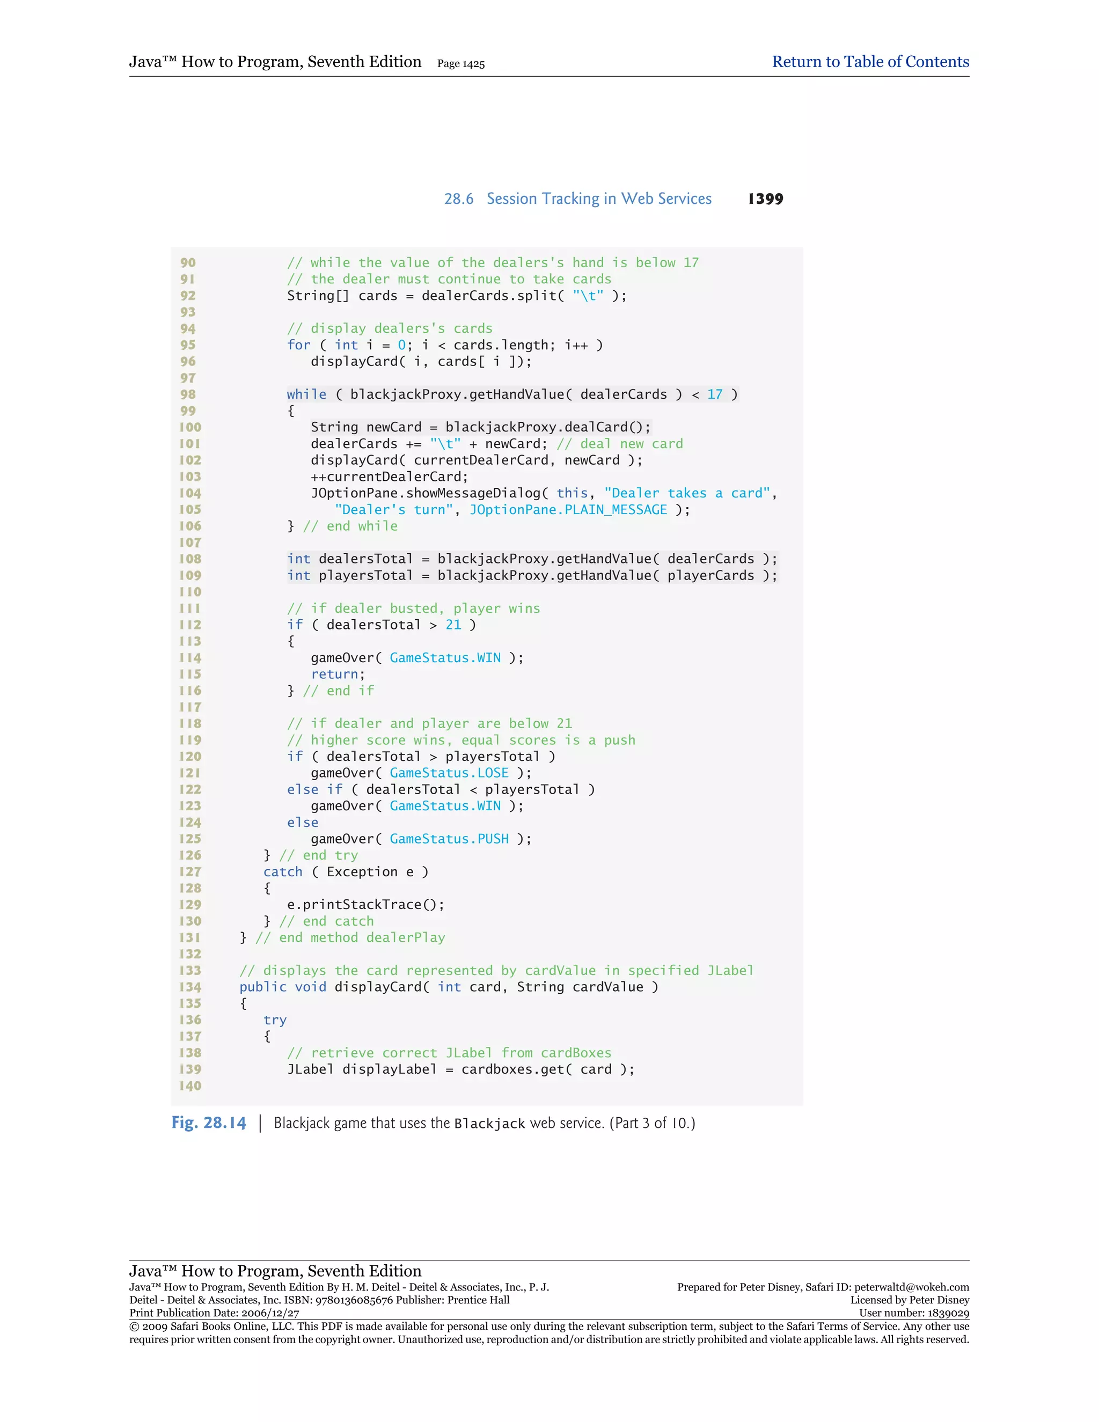Click JOptionPane.PLAIN_MESSAGE constant in code
1099x1422 pixels.
pos(568,510)
